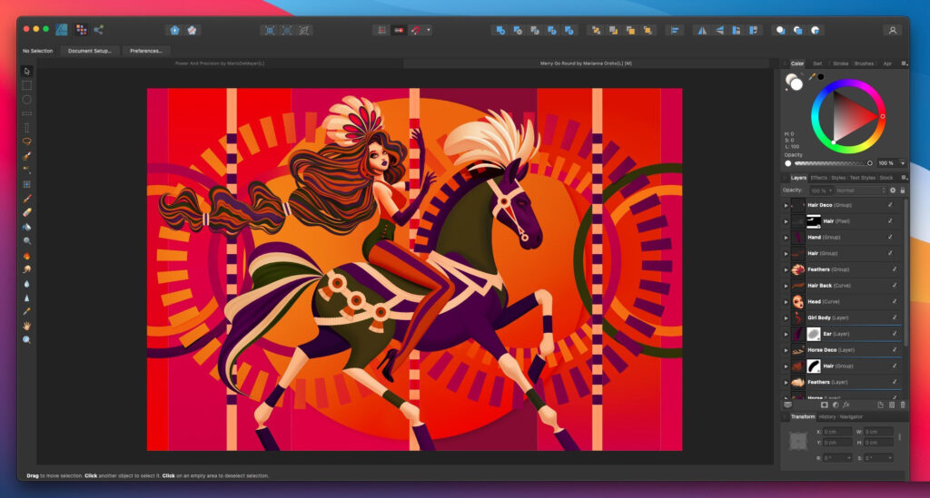930x498 pixels.
Task: Expand the Horse Deco layer
Action: 786,350
